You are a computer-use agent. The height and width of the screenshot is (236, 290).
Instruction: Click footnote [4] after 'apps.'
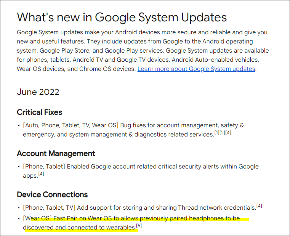41,174
